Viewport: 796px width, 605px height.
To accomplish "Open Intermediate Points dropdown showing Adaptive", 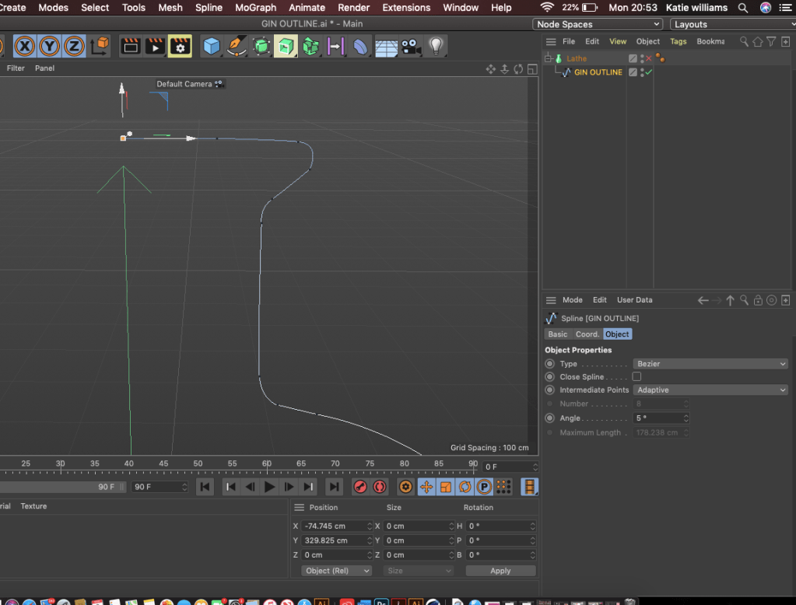I will (x=710, y=390).
